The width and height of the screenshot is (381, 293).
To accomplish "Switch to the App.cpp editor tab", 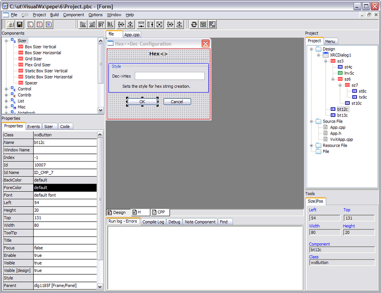I will click(x=132, y=35).
